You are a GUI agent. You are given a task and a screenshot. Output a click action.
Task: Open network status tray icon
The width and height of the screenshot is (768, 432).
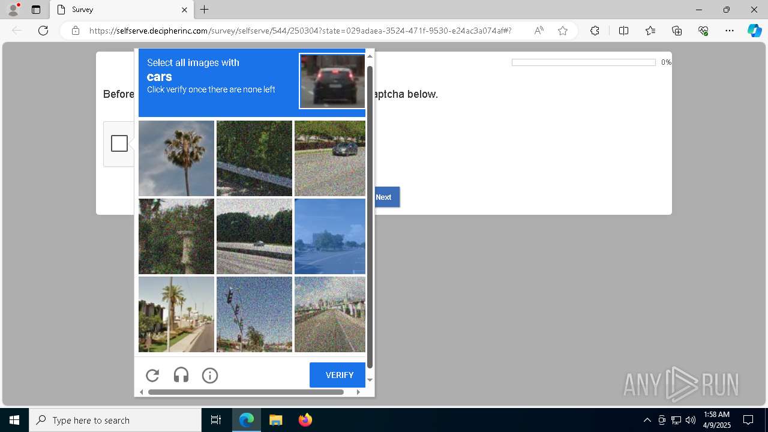[676, 420]
